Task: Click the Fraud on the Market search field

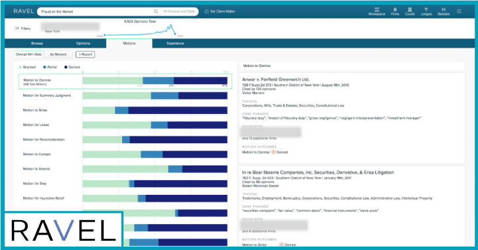Action: [96, 11]
